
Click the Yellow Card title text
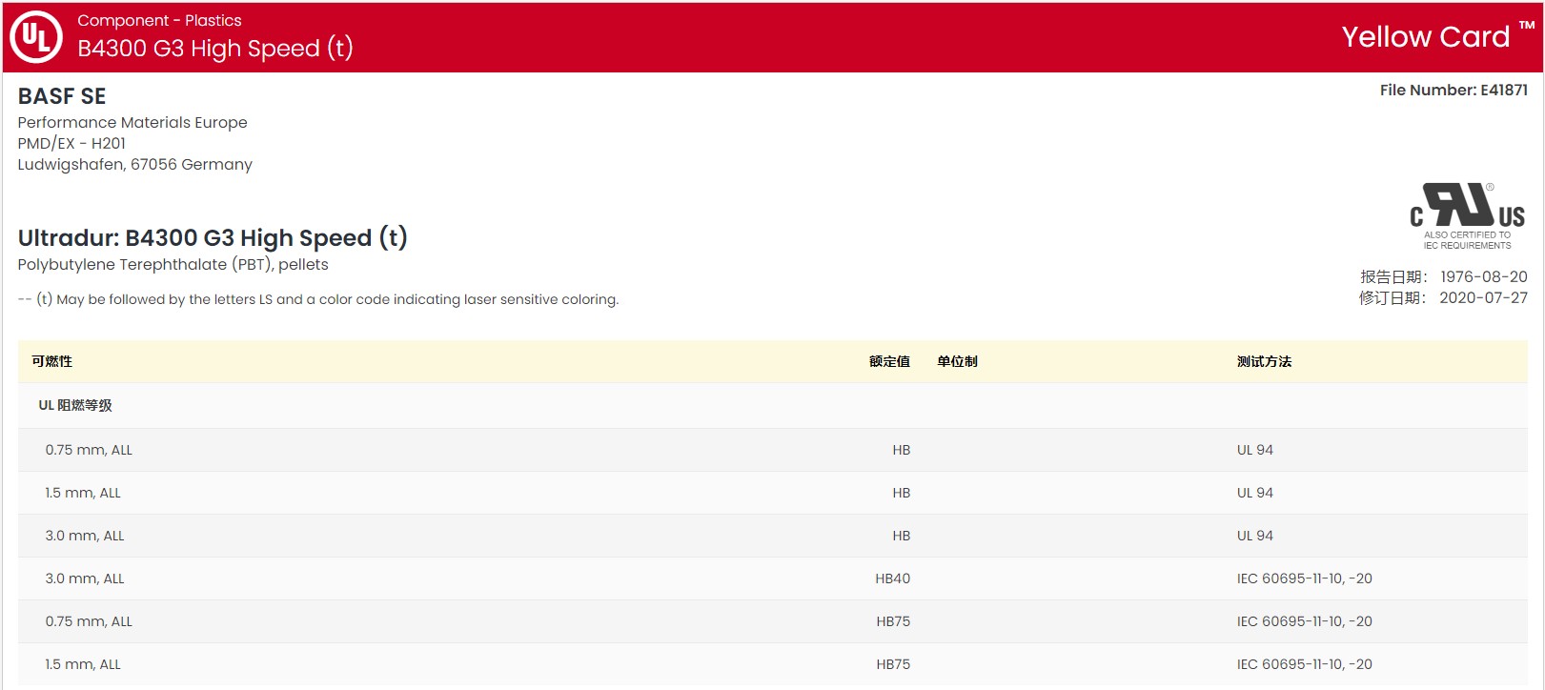click(1425, 37)
